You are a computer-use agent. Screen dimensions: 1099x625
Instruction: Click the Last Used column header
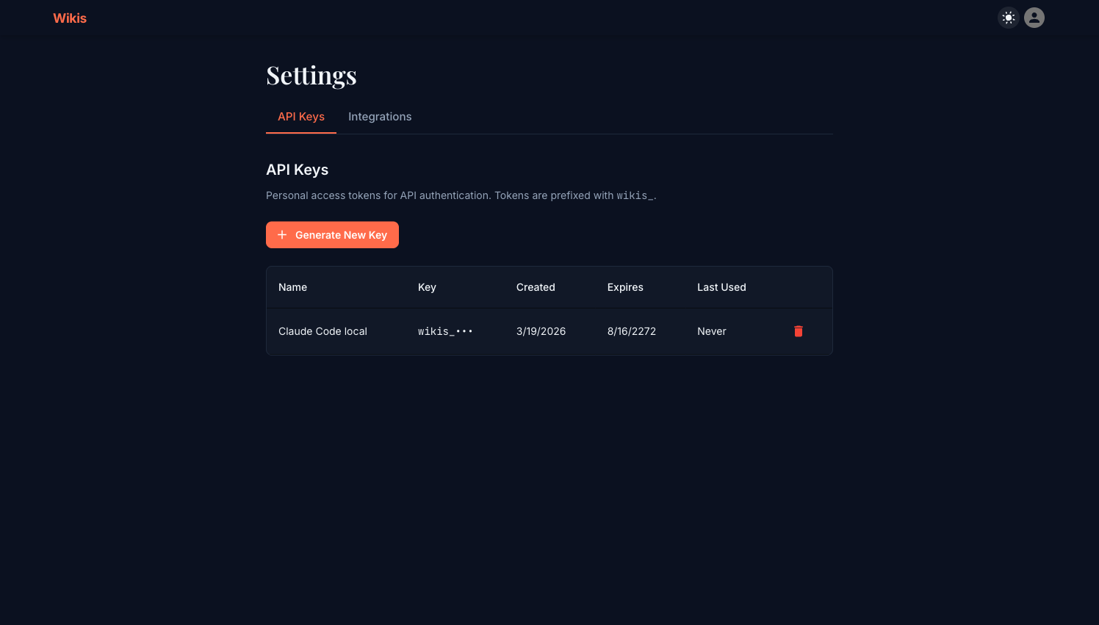(x=721, y=287)
